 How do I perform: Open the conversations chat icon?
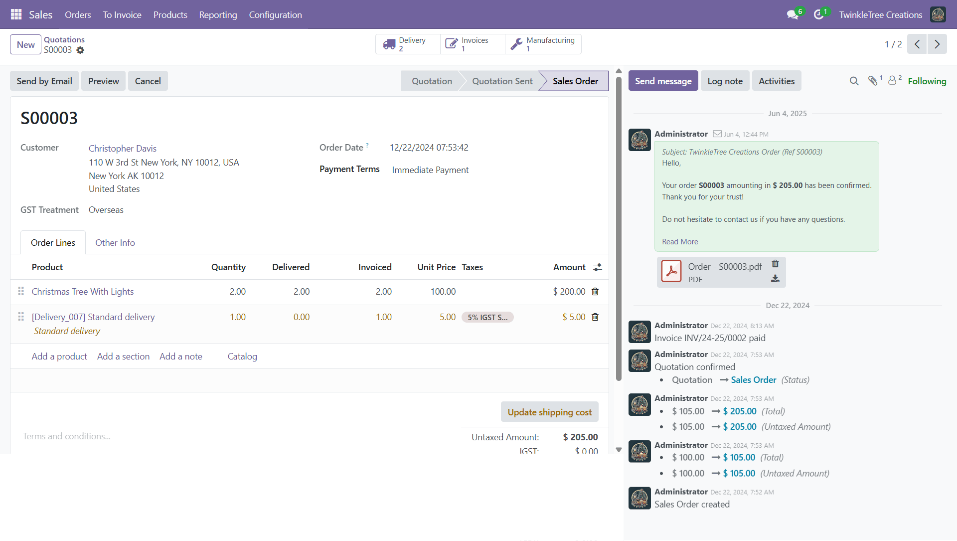coord(793,15)
